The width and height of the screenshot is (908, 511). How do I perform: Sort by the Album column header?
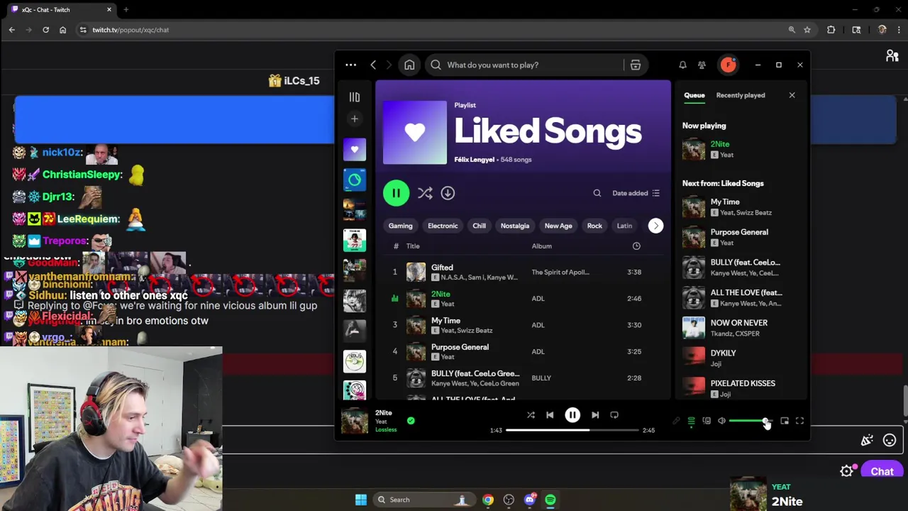point(542,246)
